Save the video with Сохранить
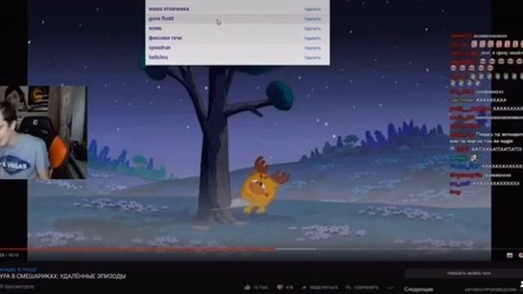The image size is (523, 294). (x=362, y=287)
